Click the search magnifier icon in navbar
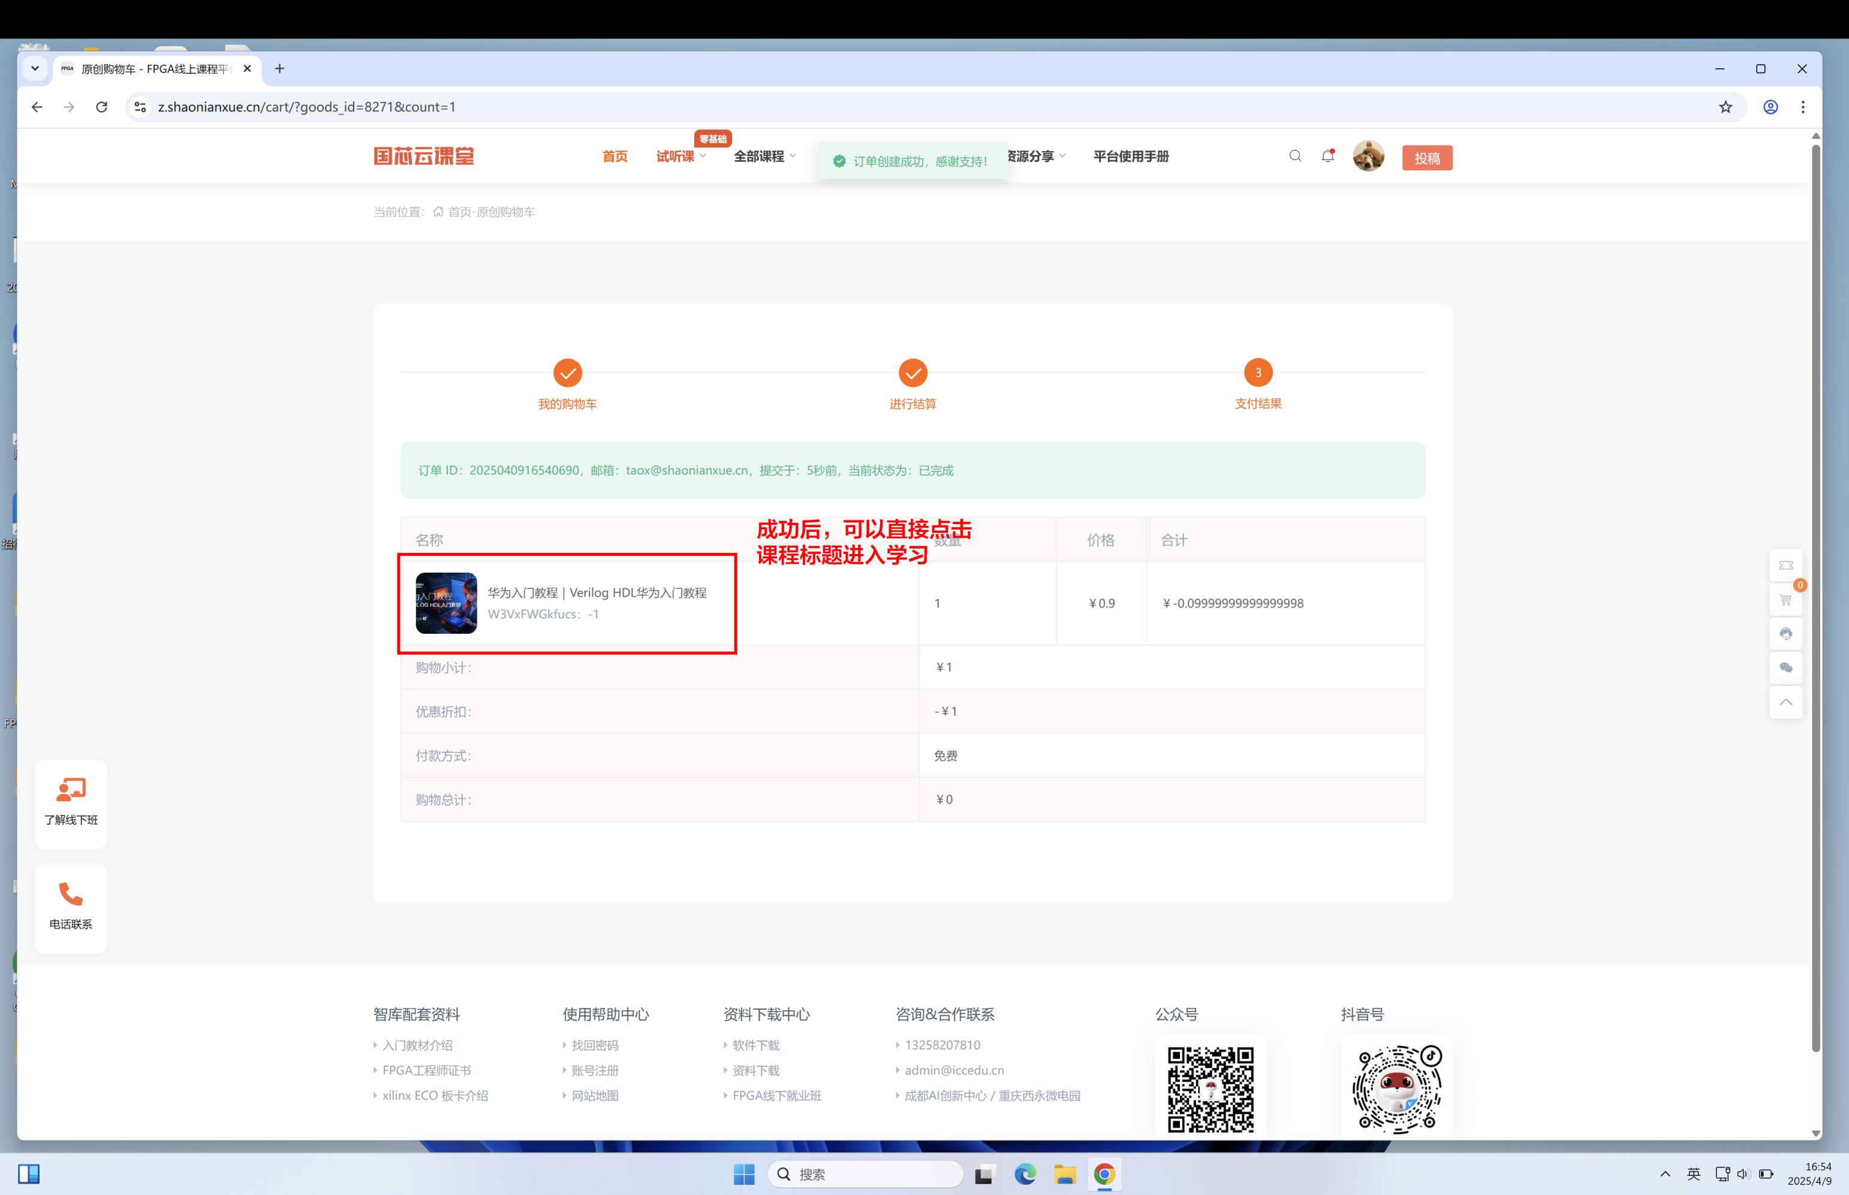 1294,156
